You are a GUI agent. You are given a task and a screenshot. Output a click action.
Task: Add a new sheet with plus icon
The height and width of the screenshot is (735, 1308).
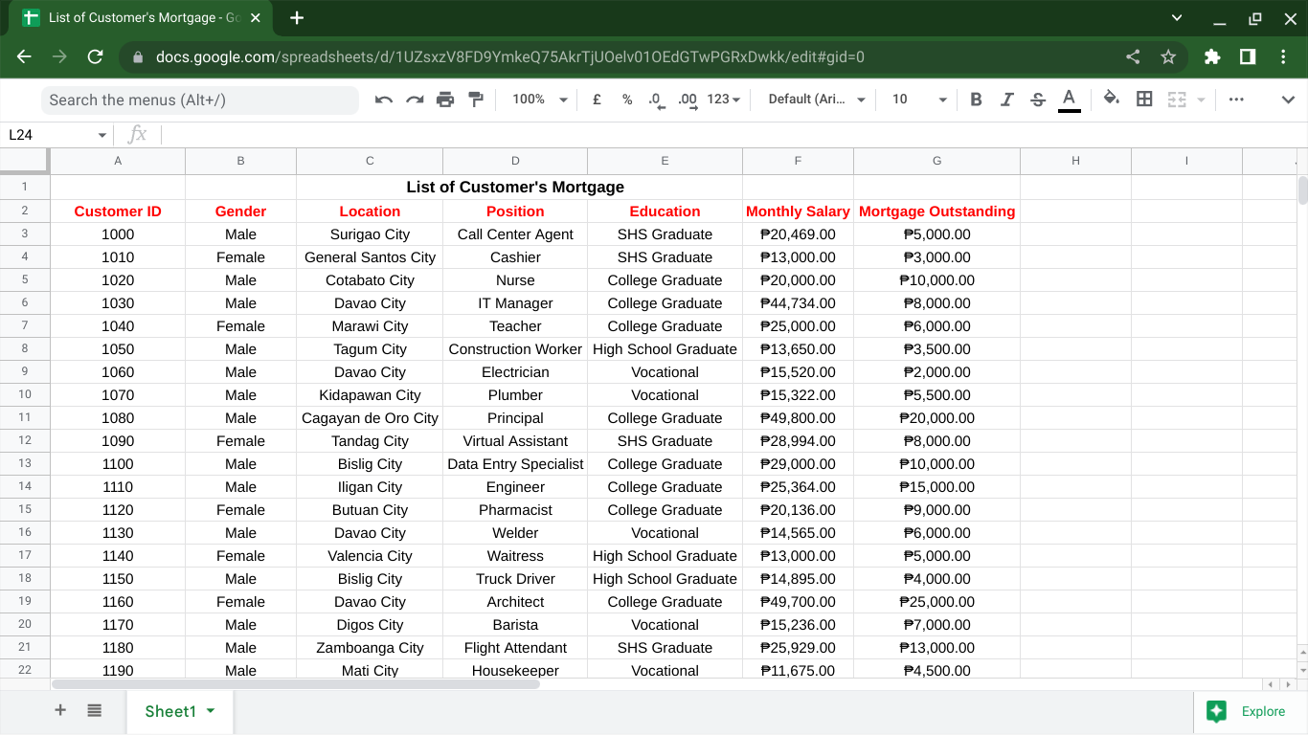[60, 710]
